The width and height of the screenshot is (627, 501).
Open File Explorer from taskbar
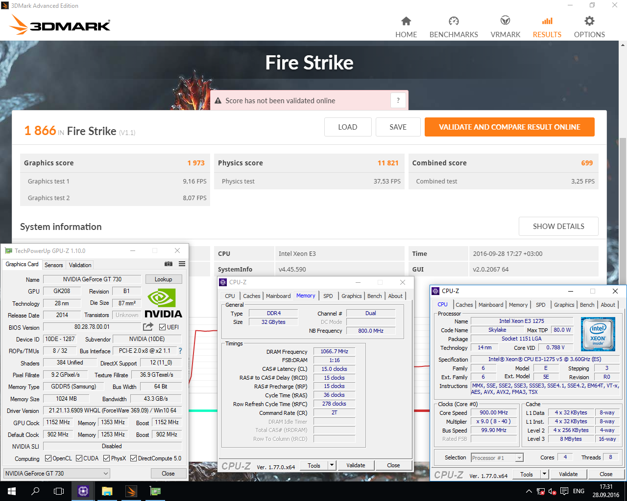pyautogui.click(x=107, y=491)
